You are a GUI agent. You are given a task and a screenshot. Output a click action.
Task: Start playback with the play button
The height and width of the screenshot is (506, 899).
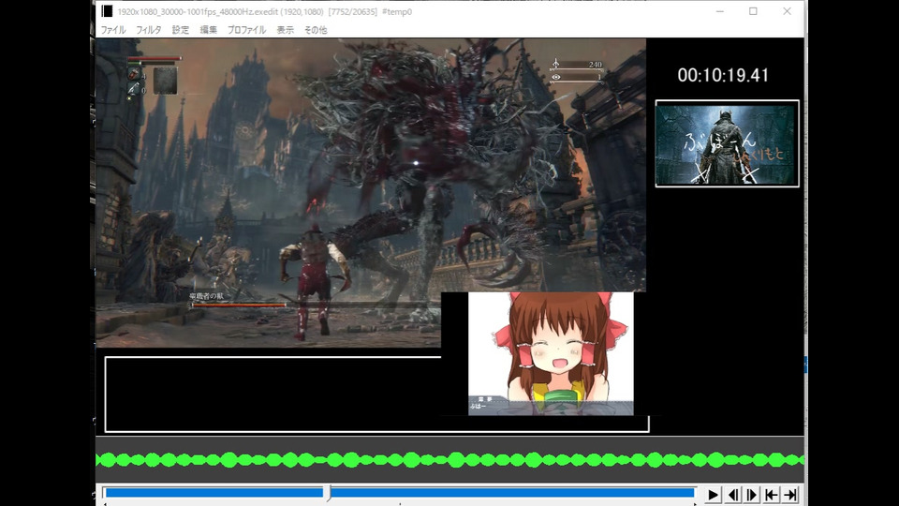713,495
